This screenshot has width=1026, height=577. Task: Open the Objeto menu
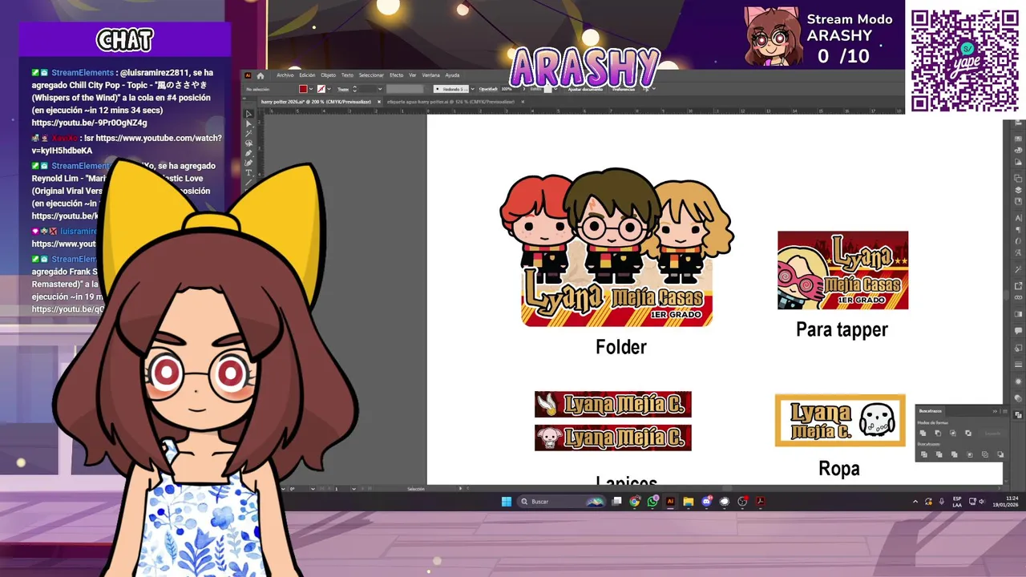coord(329,75)
